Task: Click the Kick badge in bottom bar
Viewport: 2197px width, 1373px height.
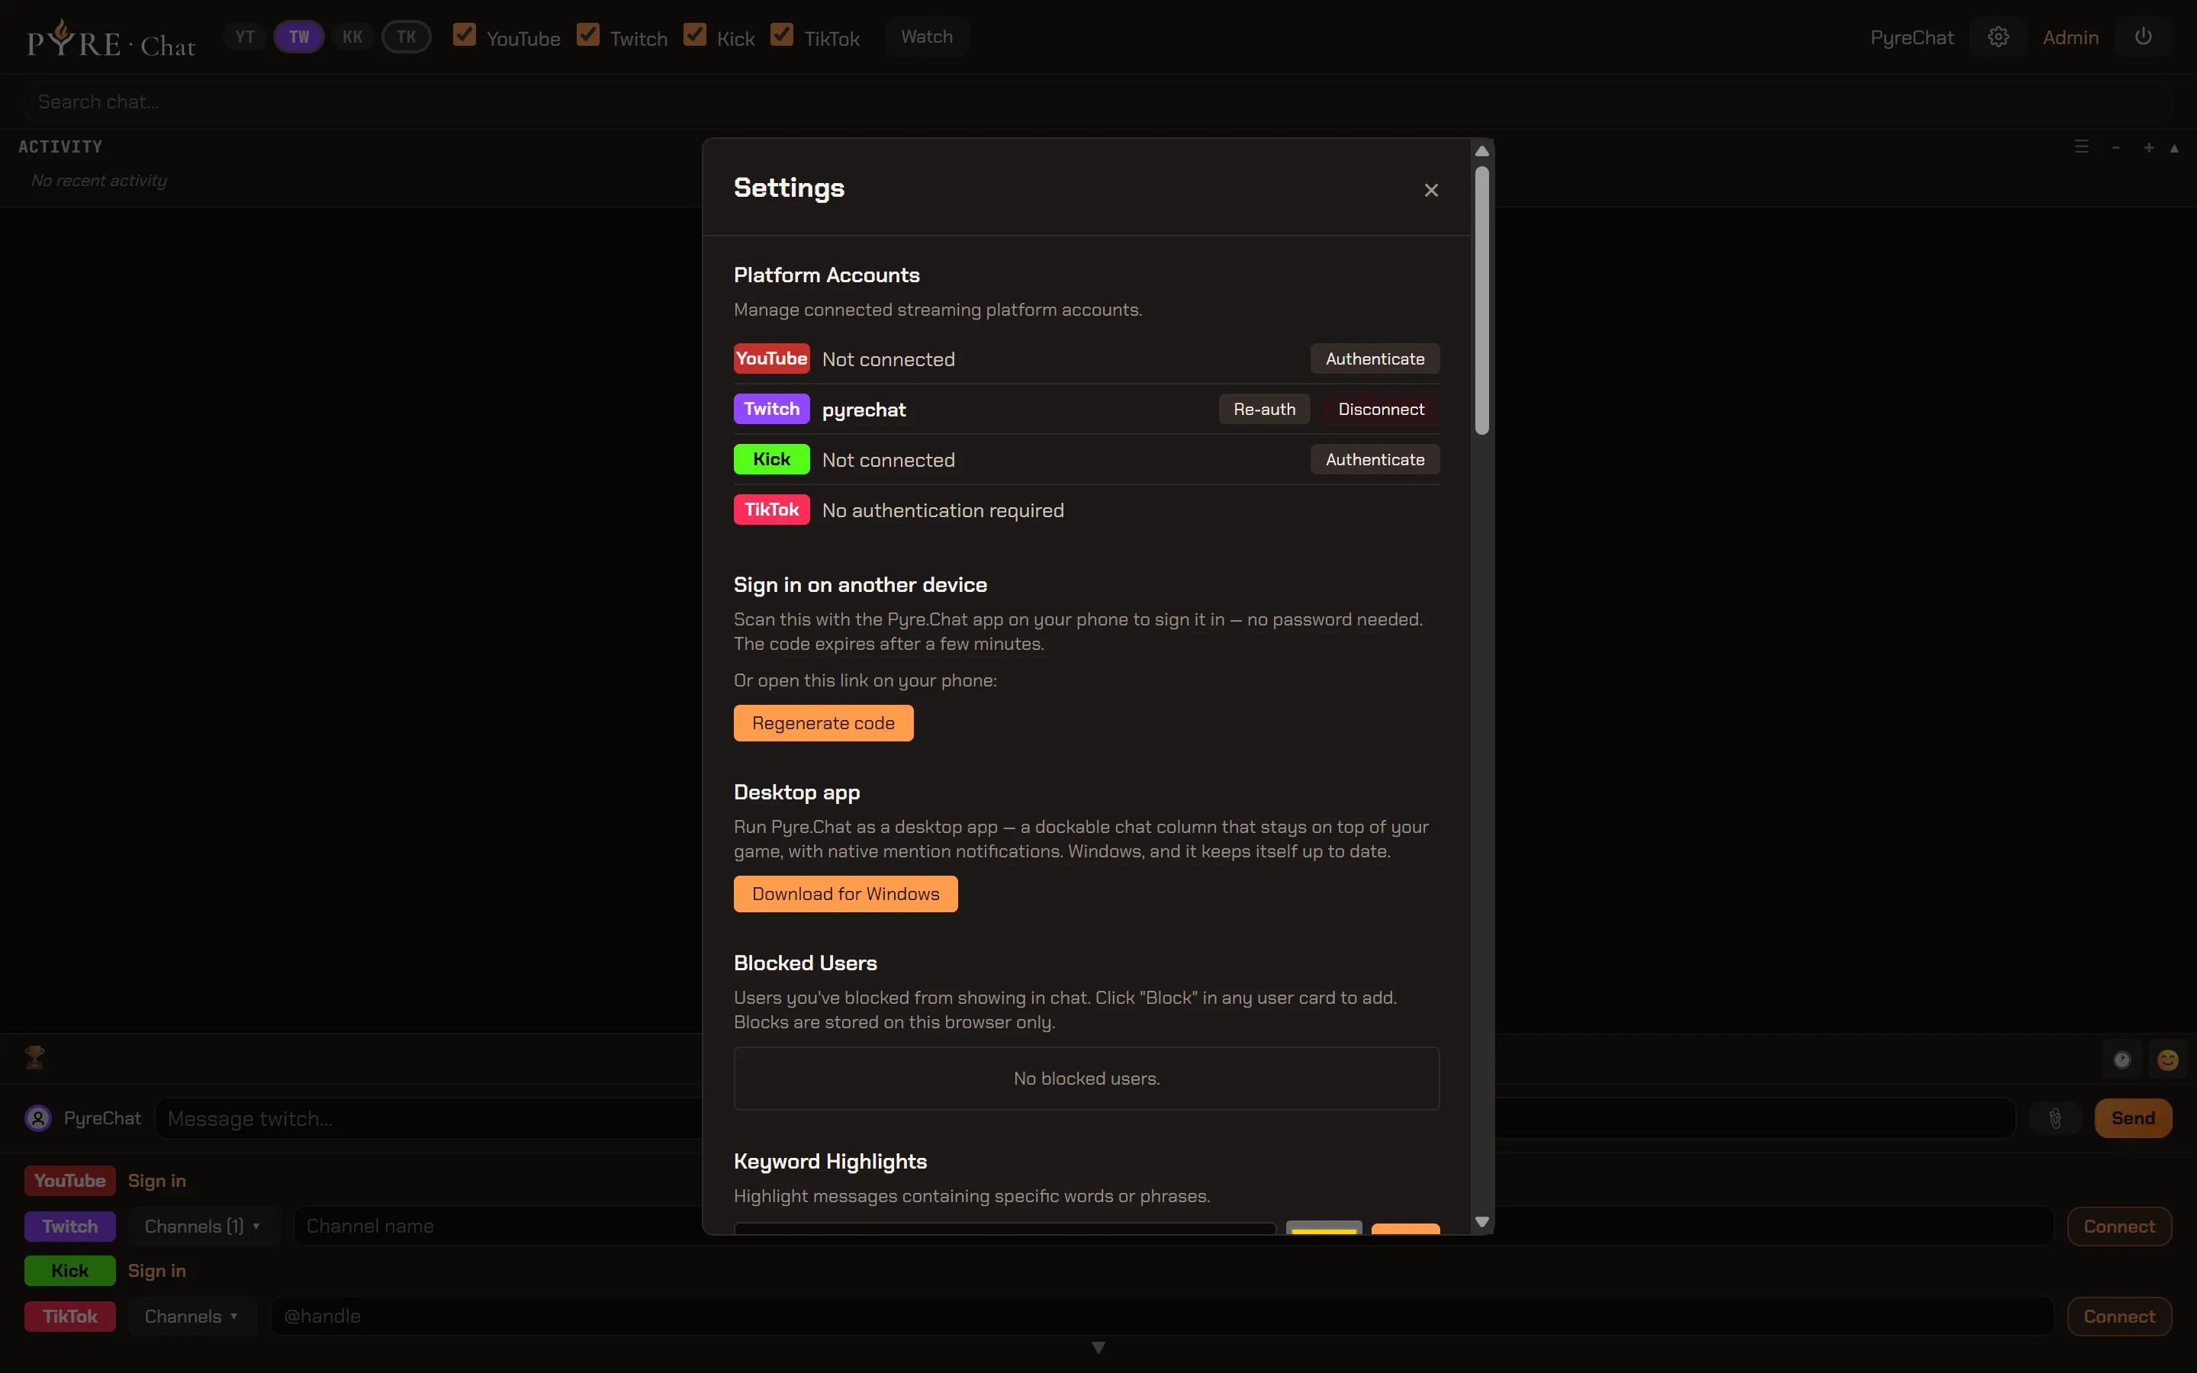Action: 70,1272
